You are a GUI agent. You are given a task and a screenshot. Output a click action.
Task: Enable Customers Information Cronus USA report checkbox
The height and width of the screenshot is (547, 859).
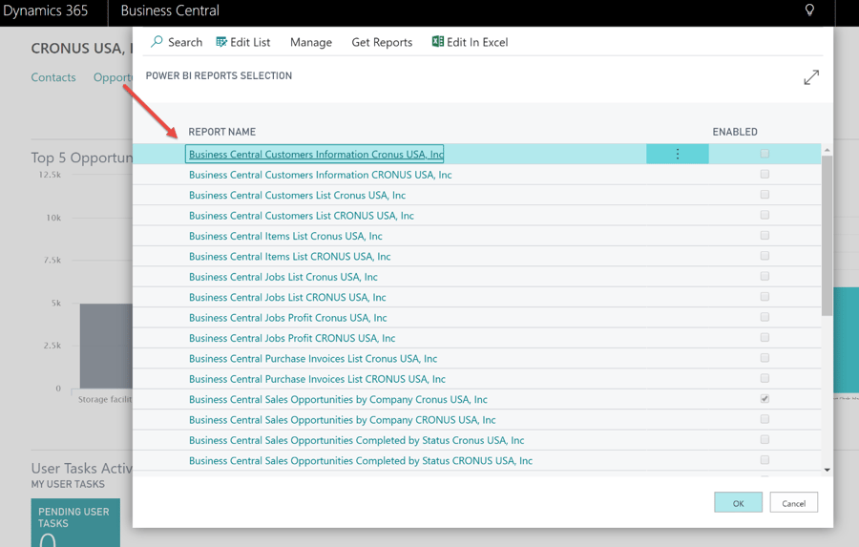tap(765, 154)
